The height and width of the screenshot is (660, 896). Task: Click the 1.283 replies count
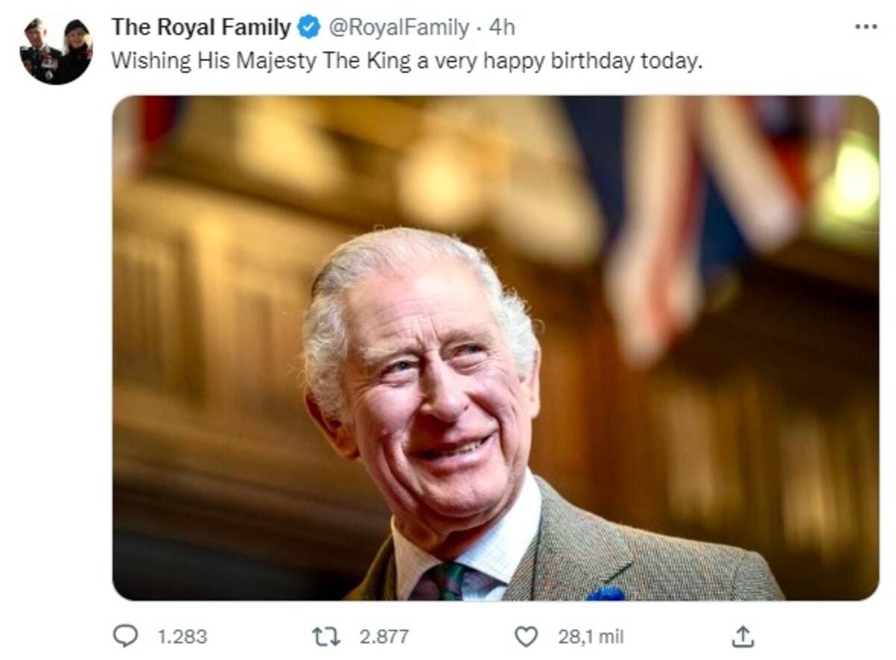(182, 637)
